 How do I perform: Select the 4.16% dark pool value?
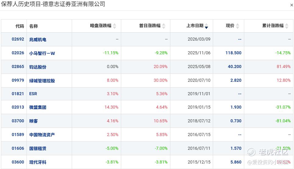tap(113, 121)
